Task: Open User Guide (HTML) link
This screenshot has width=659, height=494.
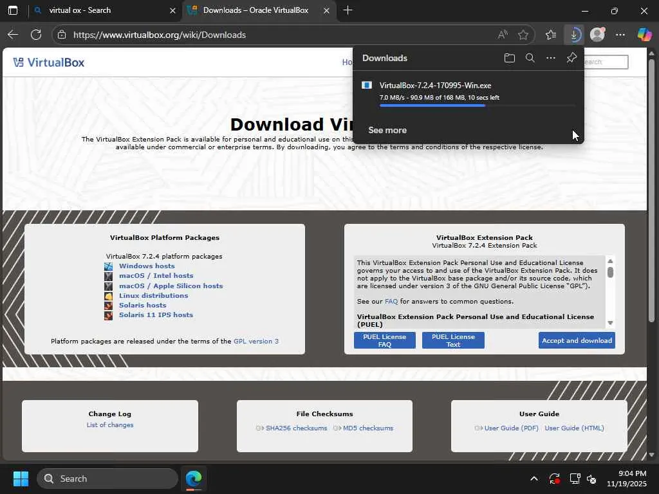Action: click(x=574, y=428)
